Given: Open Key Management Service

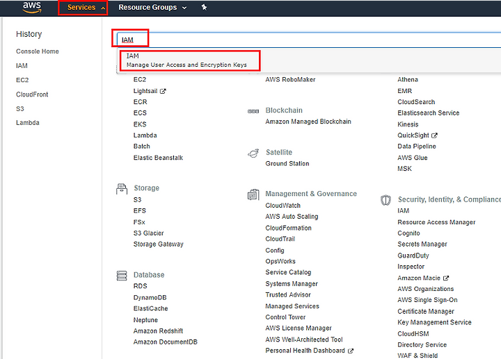Looking at the screenshot, I should tap(434, 323).
